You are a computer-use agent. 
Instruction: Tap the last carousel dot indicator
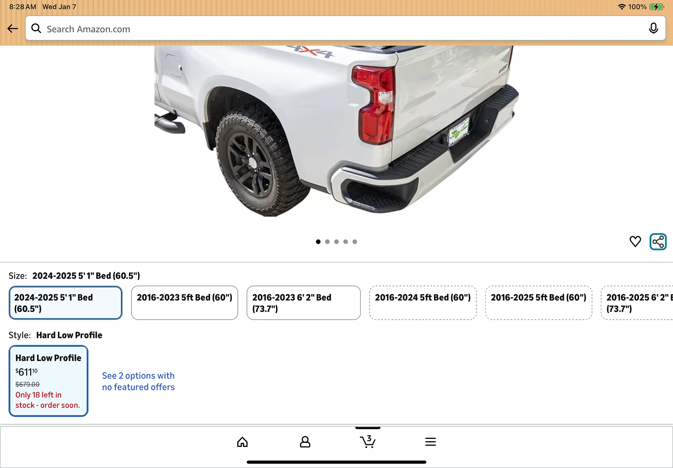point(354,242)
